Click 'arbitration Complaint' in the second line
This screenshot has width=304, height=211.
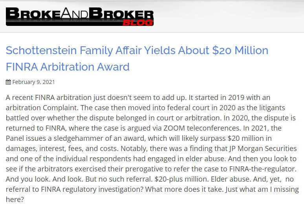42,108
